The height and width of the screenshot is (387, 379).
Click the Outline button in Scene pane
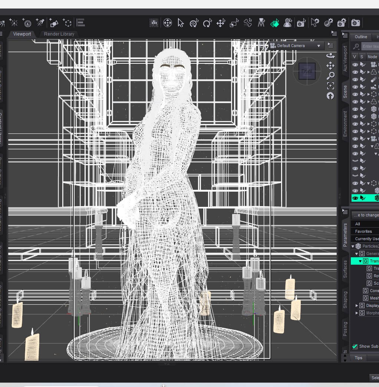click(x=361, y=37)
